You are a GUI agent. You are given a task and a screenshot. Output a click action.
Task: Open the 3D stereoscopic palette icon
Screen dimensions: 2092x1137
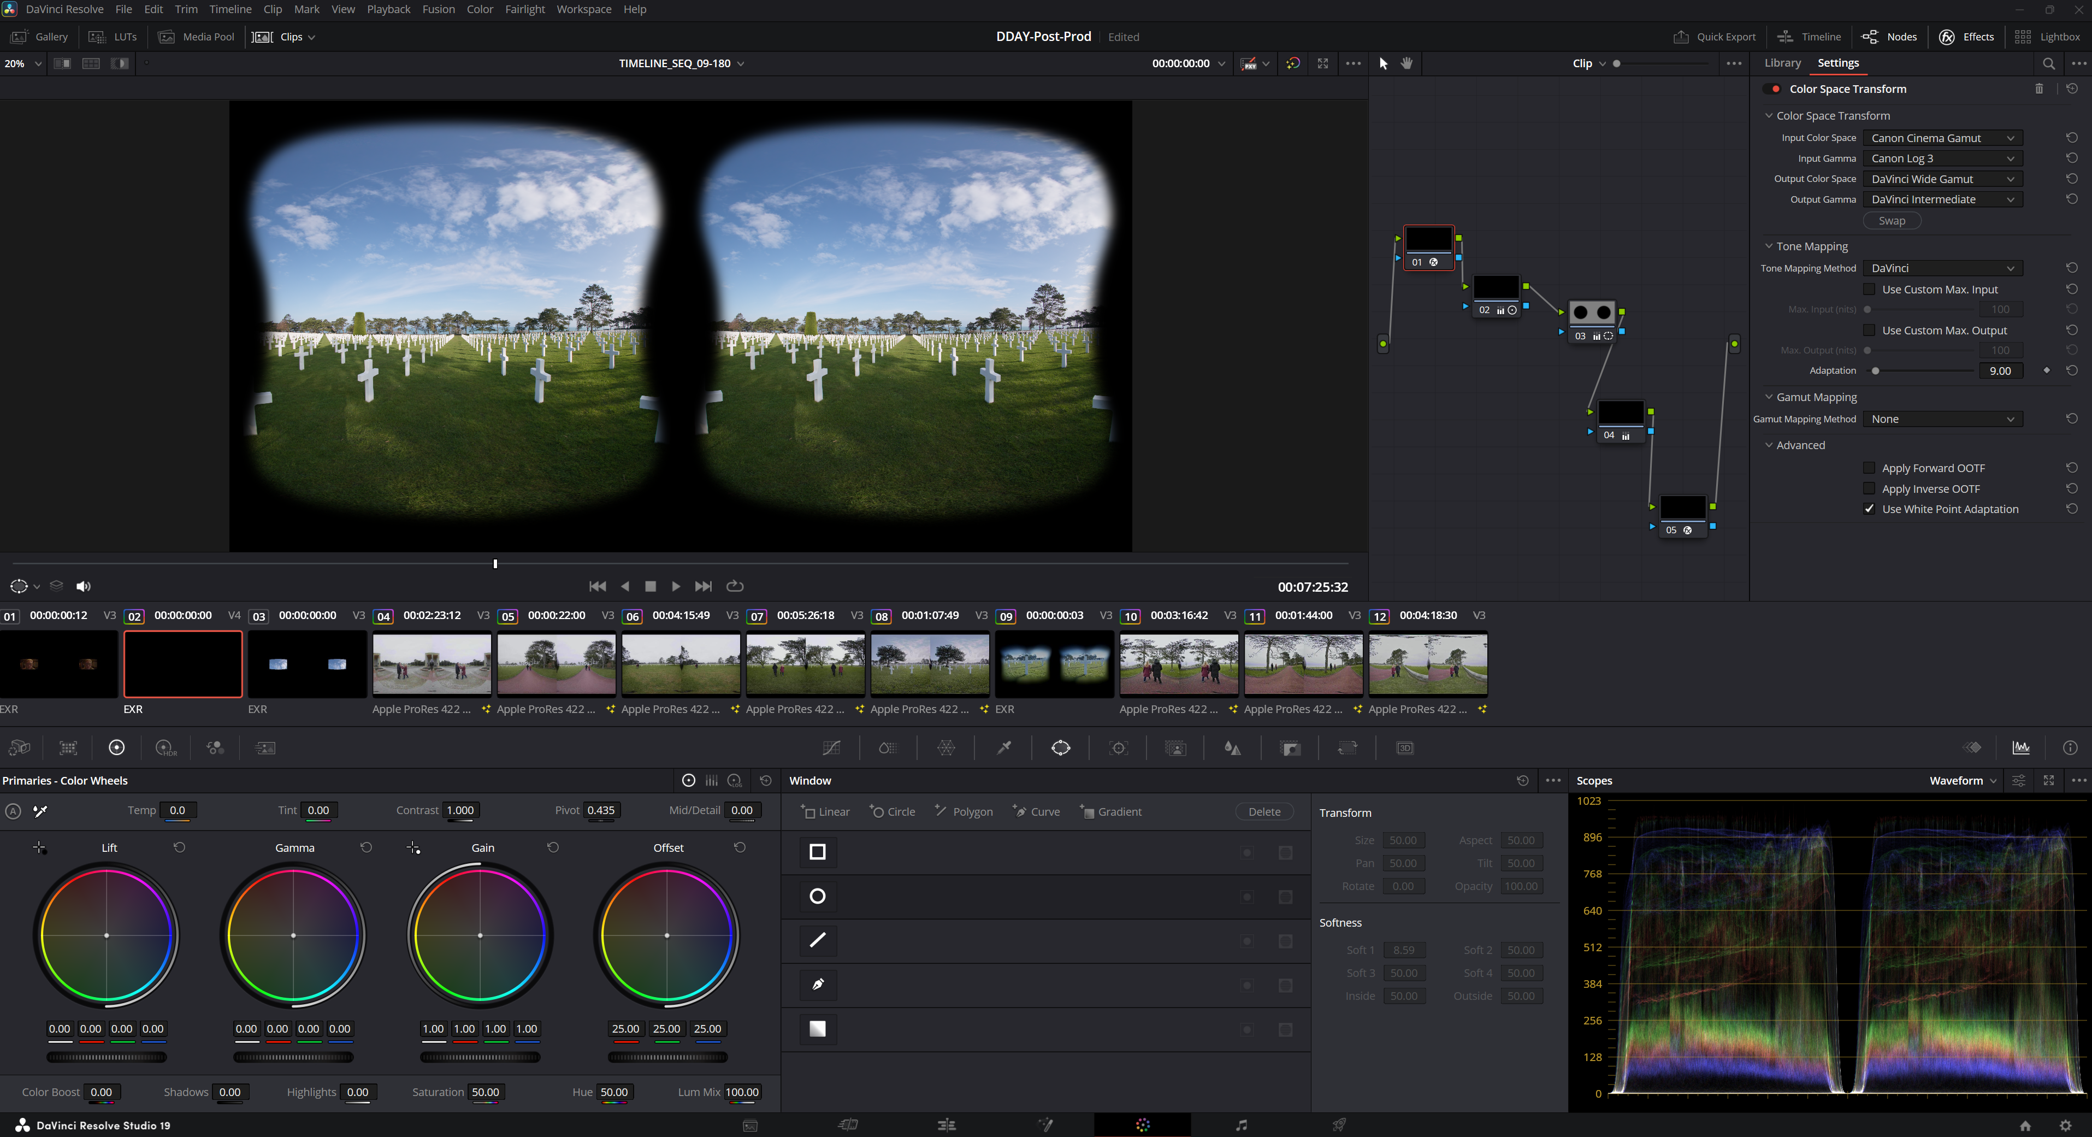click(1405, 748)
